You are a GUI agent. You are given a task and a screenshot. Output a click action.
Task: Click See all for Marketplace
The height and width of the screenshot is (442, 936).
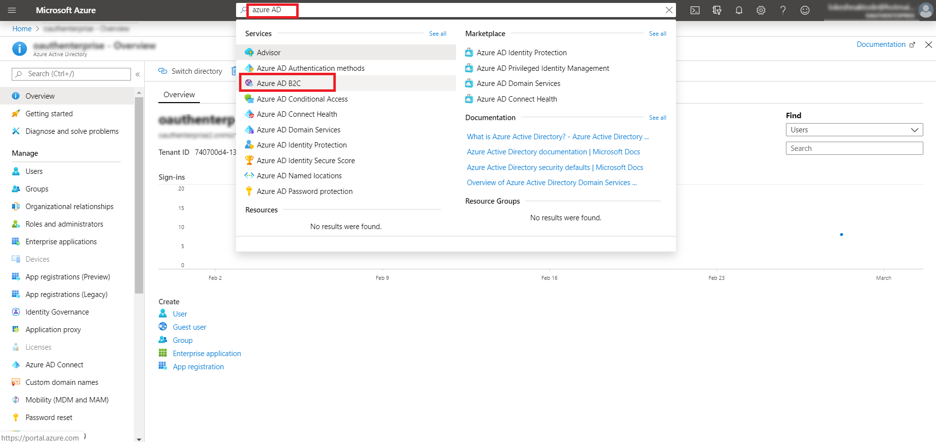[x=657, y=34]
